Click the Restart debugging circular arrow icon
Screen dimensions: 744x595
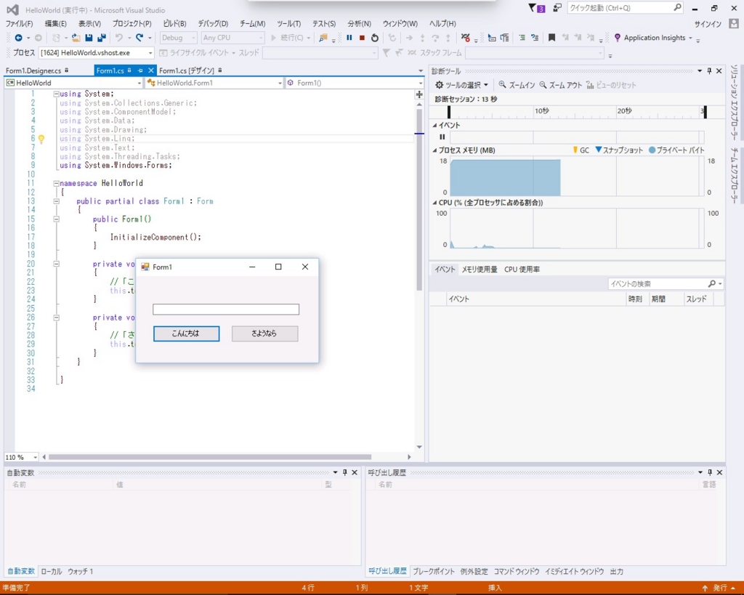click(x=375, y=38)
